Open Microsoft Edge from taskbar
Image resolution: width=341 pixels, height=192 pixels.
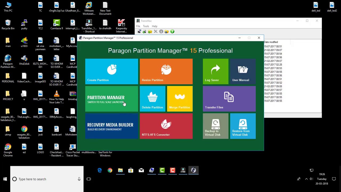pyautogui.click(x=100, y=170)
